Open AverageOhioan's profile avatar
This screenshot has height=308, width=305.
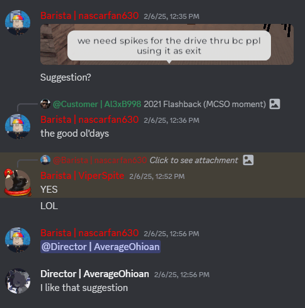pos(18,281)
